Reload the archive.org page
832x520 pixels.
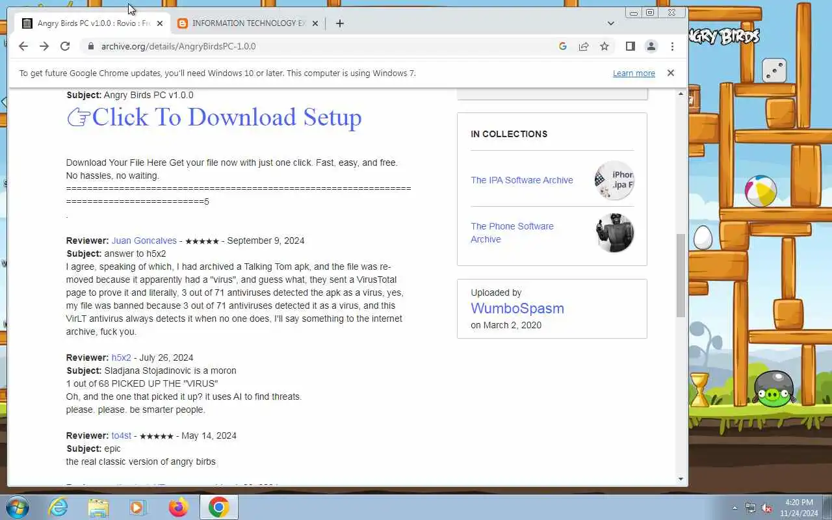tap(65, 46)
